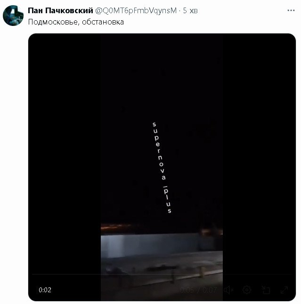This screenshot has width=301, height=304.
Task: Click the 0:05 / 0:07 duration indicator
Action: click(198, 290)
